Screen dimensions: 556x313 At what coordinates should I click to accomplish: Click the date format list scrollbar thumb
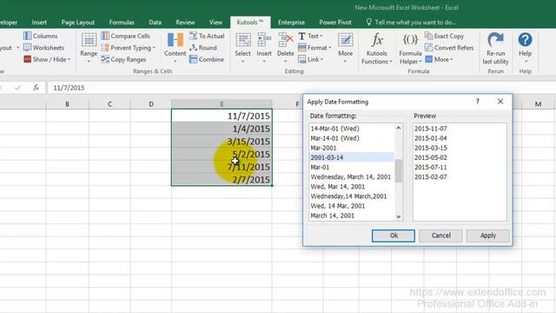(399, 171)
